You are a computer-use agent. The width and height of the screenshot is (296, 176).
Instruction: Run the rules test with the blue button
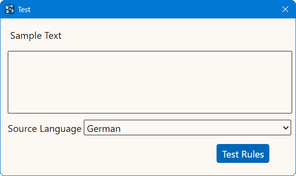[243, 154]
